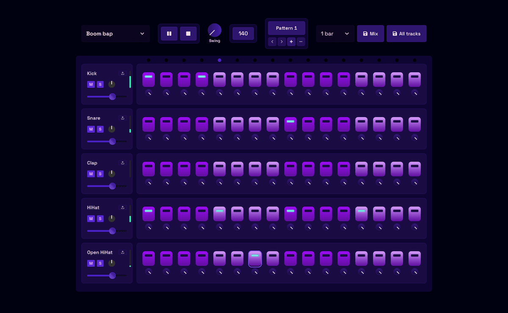Toggle the last Kick step pad
Image resolution: width=508 pixels, height=313 pixels.
[414, 80]
